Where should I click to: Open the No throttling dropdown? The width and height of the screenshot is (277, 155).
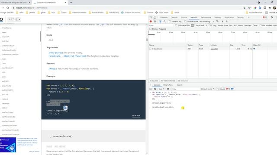(x=206, y=22)
